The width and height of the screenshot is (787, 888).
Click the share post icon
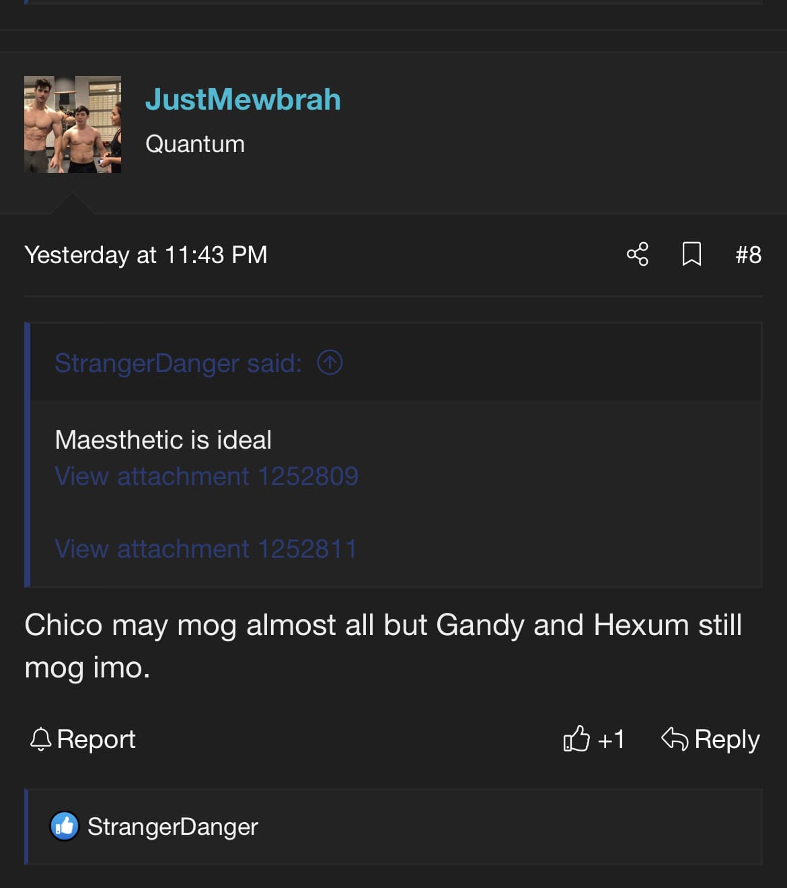[637, 254]
